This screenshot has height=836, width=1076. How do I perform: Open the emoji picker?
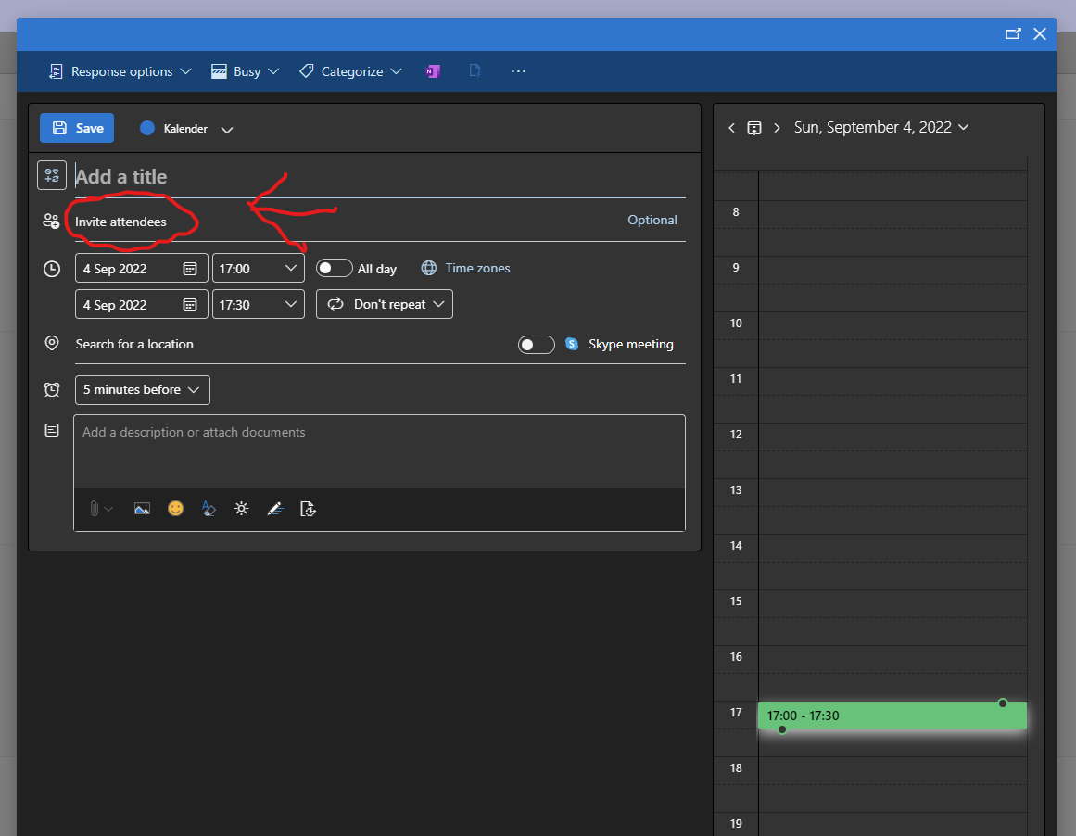click(175, 509)
